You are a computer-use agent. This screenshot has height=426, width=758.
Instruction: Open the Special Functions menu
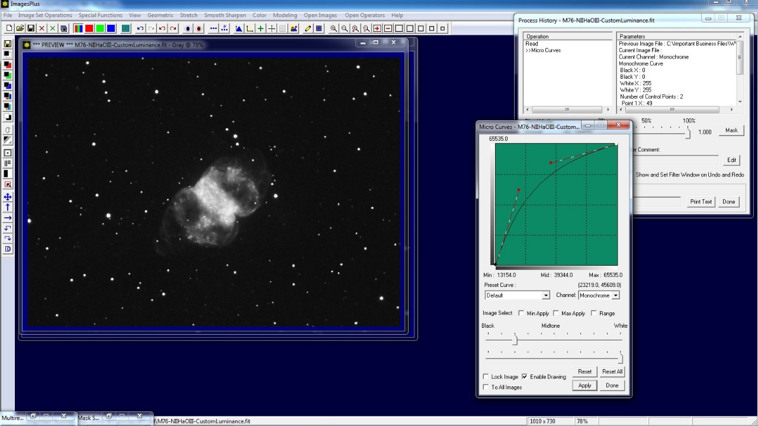pyautogui.click(x=101, y=15)
